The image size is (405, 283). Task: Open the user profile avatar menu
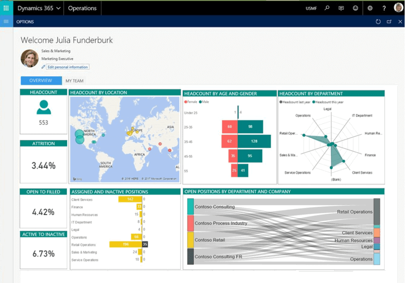[x=398, y=8]
